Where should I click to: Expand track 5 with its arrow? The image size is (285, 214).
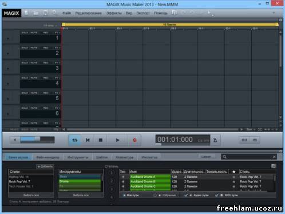pyautogui.click(x=8, y=99)
